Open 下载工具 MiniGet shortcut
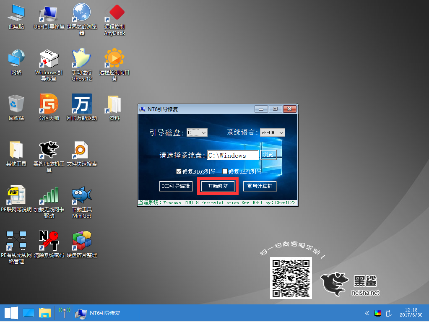The image size is (429, 322). [x=82, y=202]
